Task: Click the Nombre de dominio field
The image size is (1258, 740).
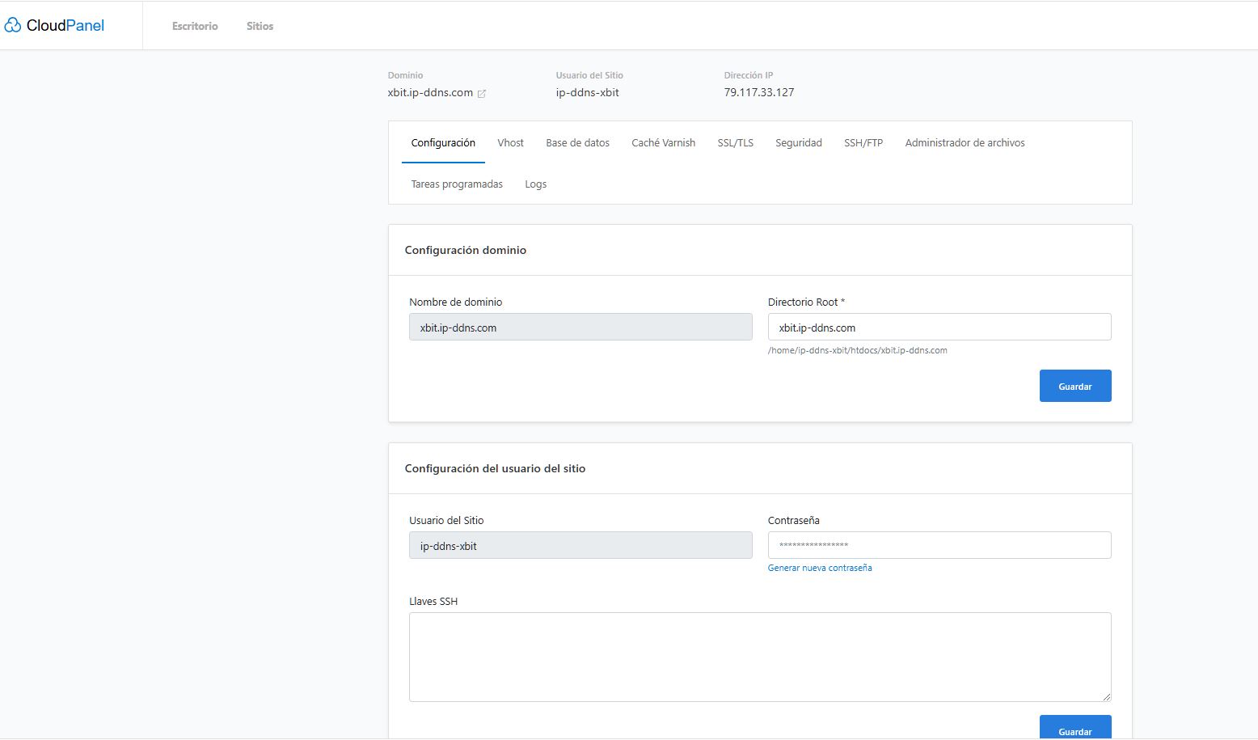Action: 580,327
